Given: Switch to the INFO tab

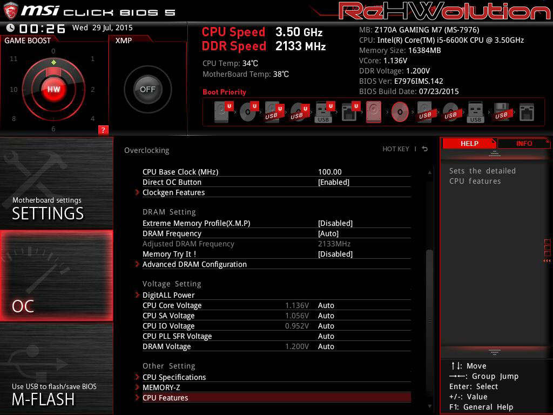Looking at the screenshot, I should [524, 144].
